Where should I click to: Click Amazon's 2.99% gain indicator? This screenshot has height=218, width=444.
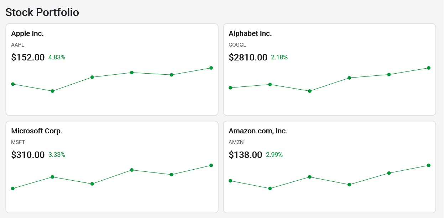274,155
